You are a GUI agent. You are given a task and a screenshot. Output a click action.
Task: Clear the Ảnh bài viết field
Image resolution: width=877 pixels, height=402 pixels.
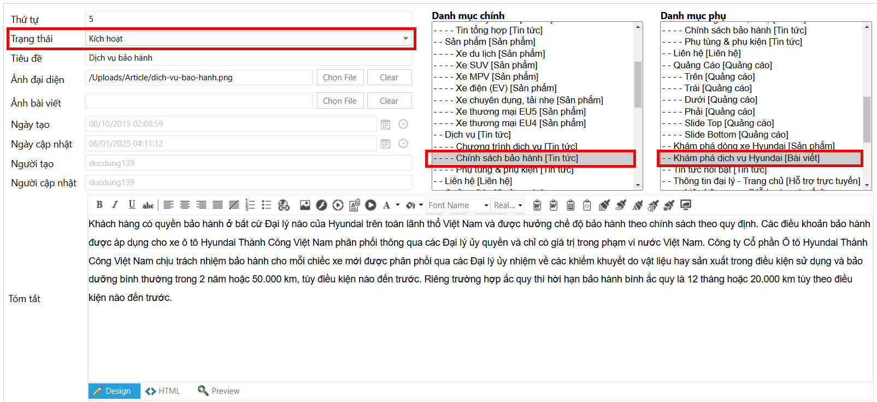tap(389, 101)
